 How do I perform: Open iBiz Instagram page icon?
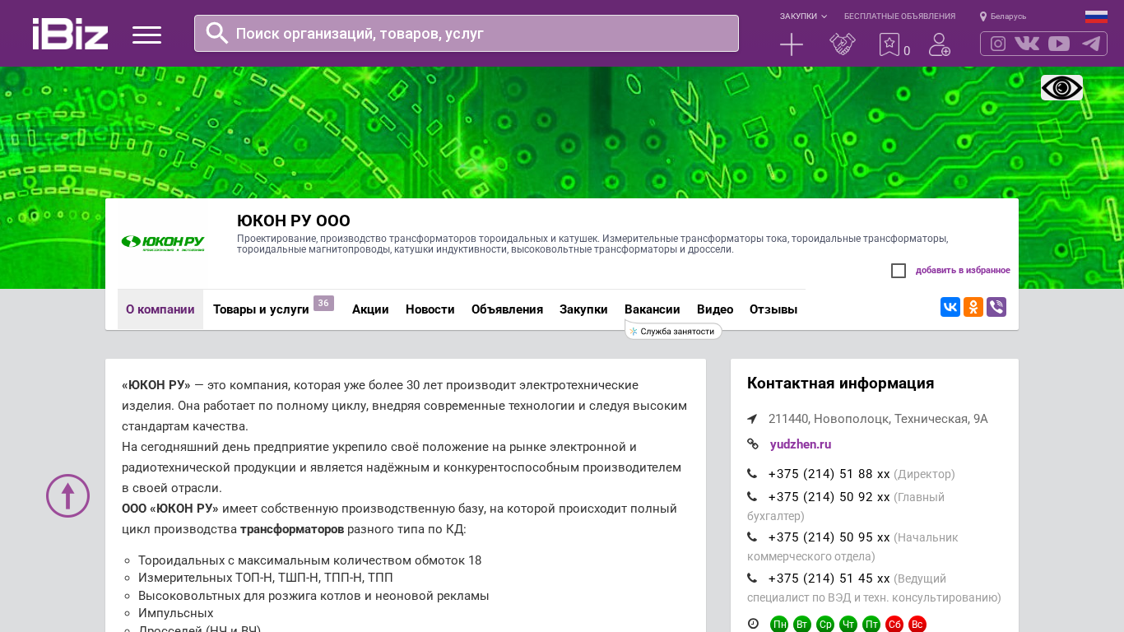pos(998,44)
